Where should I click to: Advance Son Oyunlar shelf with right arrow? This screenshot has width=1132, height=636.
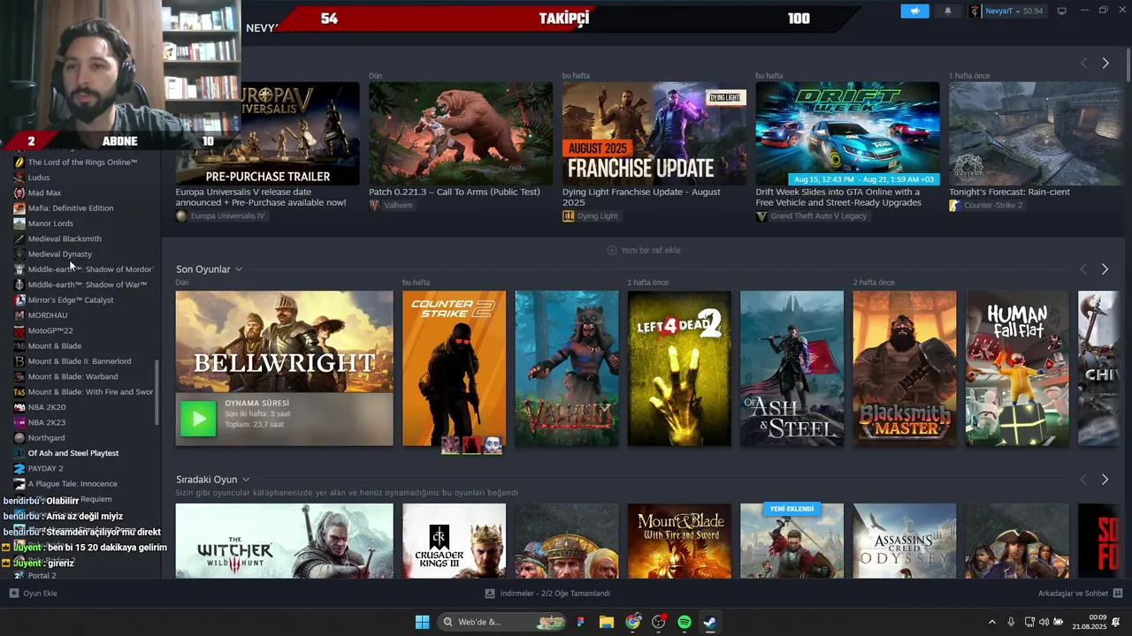click(1105, 269)
